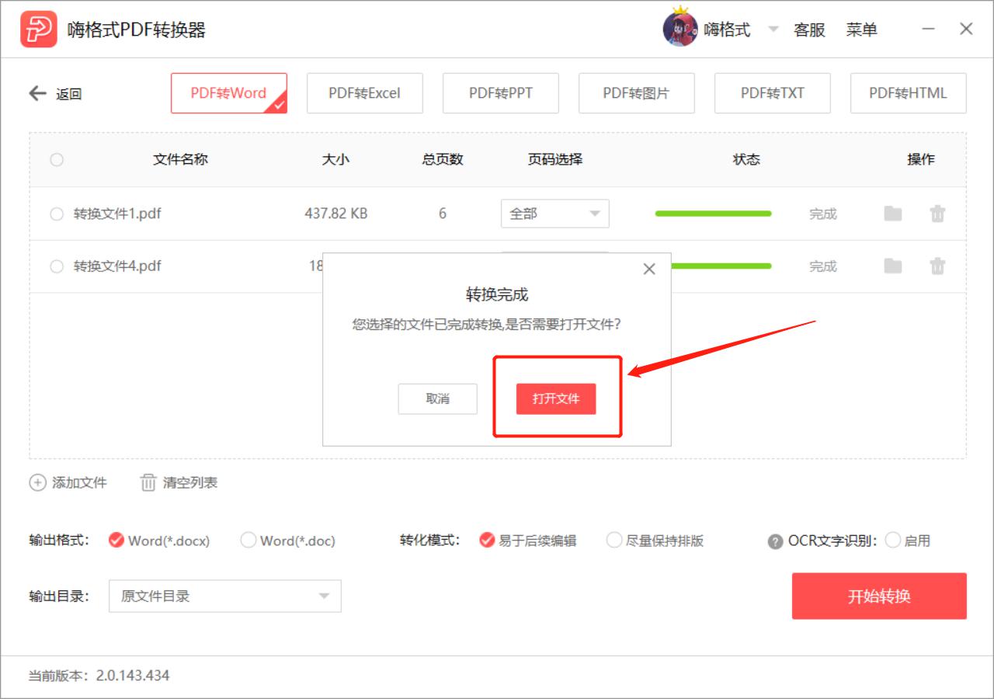Screen dimensions: 994x699
Task: Click the 437.82 KB size cell
Action: tap(336, 214)
